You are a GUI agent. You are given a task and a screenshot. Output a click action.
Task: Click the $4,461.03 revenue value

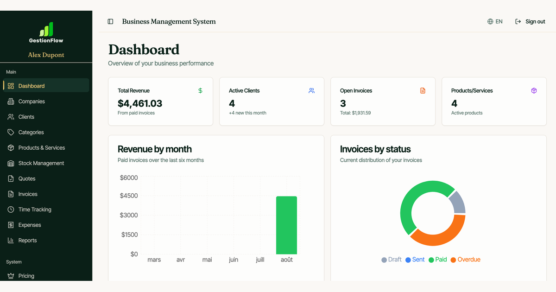pyautogui.click(x=140, y=103)
